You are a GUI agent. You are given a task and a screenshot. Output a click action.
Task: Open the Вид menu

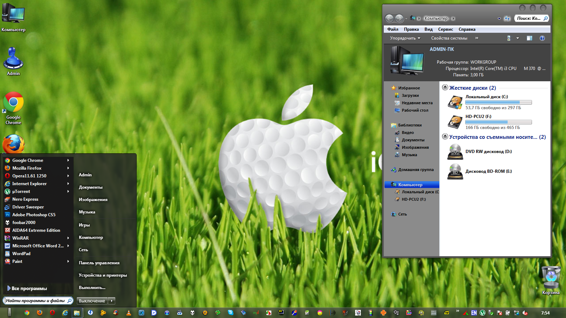tap(428, 29)
